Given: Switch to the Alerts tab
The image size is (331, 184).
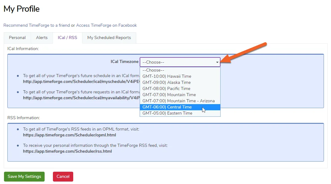Looking at the screenshot, I should click(x=42, y=38).
